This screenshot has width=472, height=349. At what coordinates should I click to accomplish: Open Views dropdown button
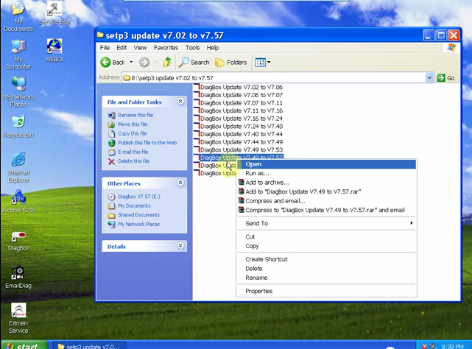click(262, 63)
